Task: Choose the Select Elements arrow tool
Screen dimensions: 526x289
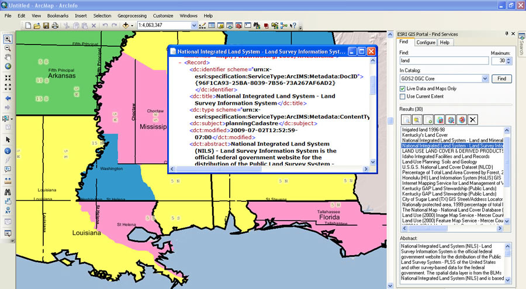Action: [x=8, y=139]
